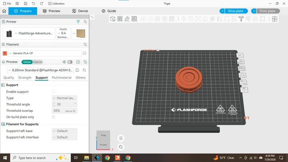Open filament settings sliders icon
Screen dimensions: 288x162
pyautogui.click(x=85, y=44)
